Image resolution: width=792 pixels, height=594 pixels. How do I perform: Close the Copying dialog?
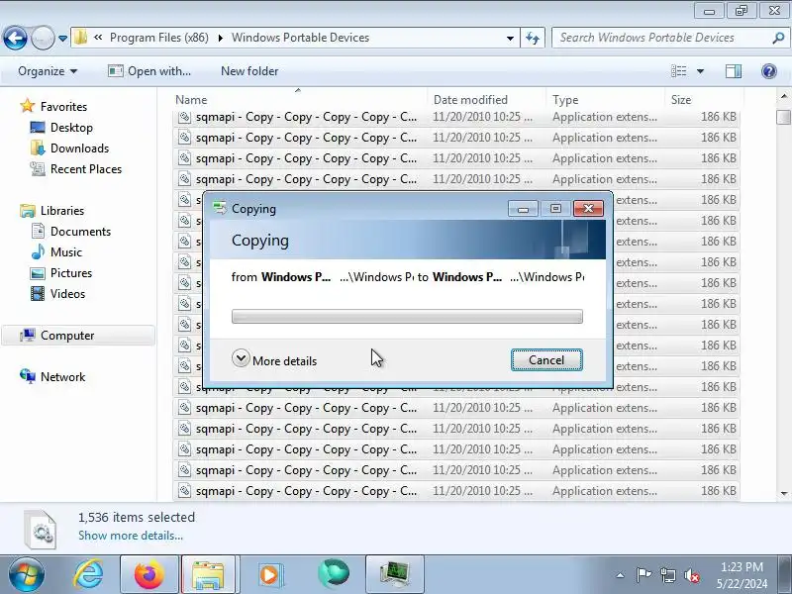[x=588, y=209]
